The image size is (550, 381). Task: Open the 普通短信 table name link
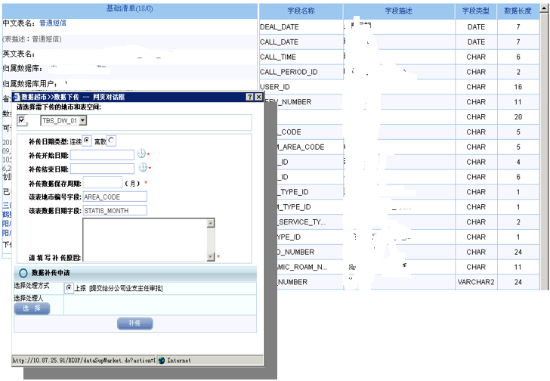[53, 23]
